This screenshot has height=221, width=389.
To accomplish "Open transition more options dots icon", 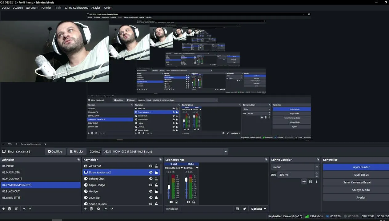I will click(316, 181).
